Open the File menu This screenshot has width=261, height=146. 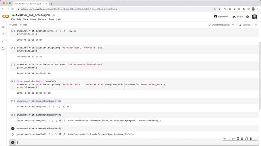(x=13, y=19)
